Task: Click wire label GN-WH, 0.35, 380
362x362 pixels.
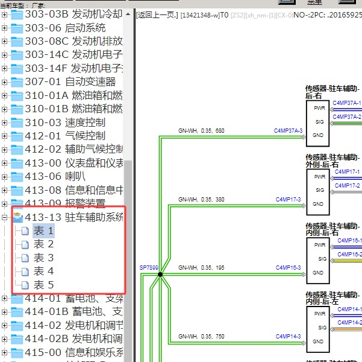Action: (201, 199)
